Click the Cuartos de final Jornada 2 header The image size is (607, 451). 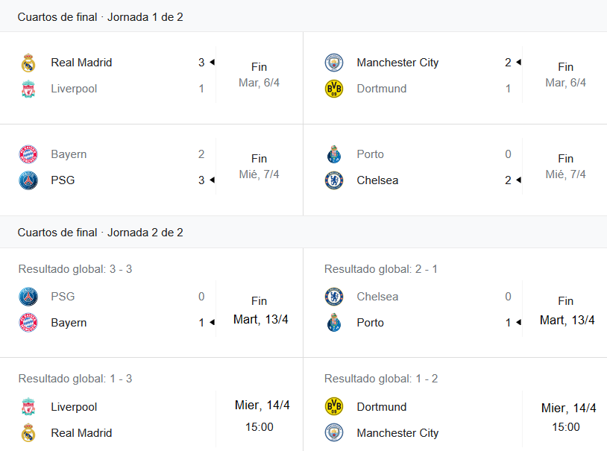[100, 233]
